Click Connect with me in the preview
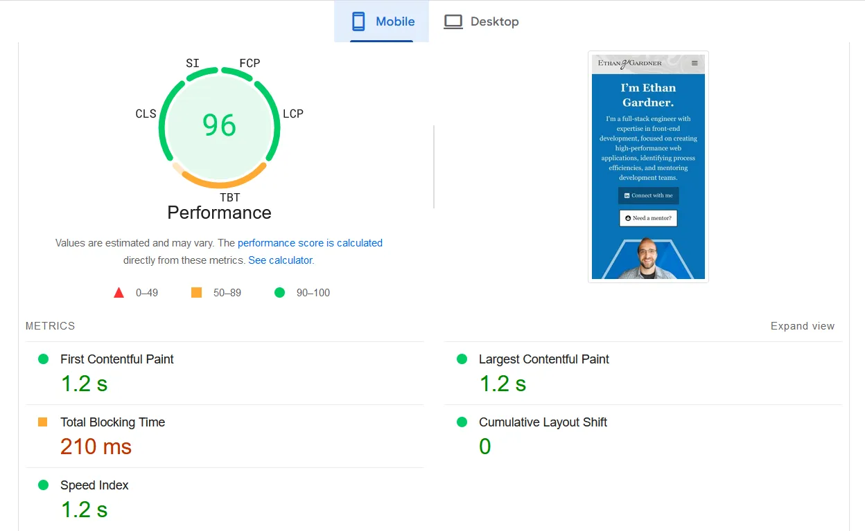 click(x=648, y=195)
